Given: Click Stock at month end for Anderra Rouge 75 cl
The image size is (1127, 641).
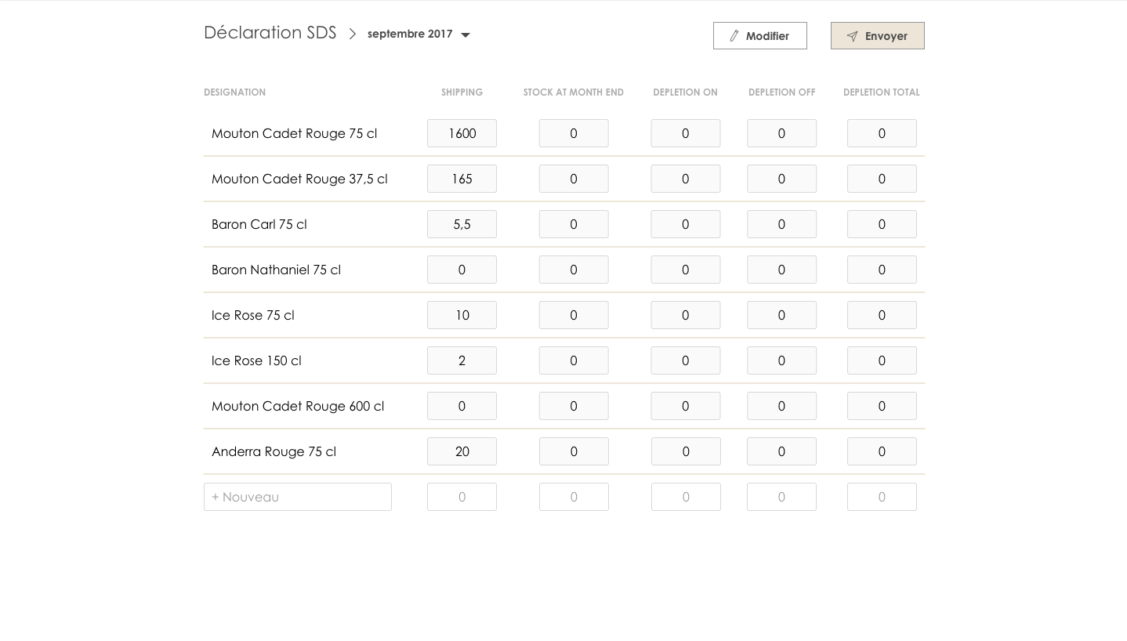Looking at the screenshot, I should tap(574, 451).
